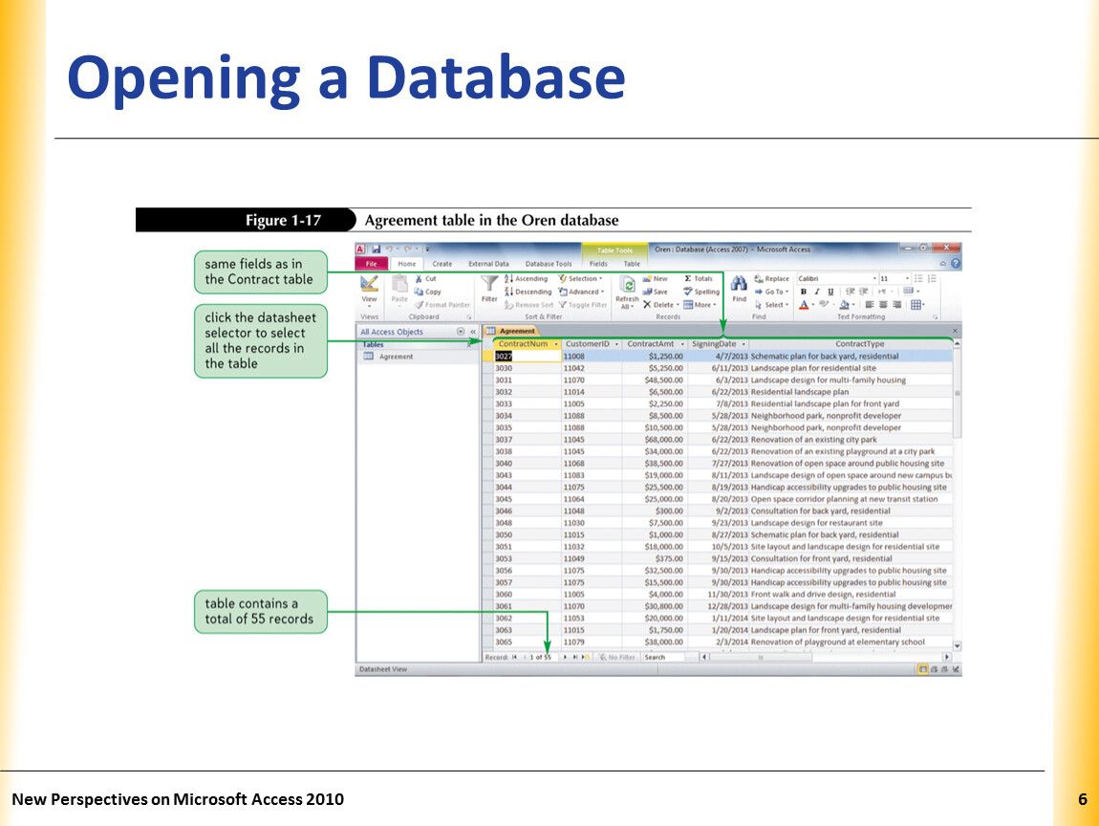Open the font size 11 dropdown

pos(907,279)
